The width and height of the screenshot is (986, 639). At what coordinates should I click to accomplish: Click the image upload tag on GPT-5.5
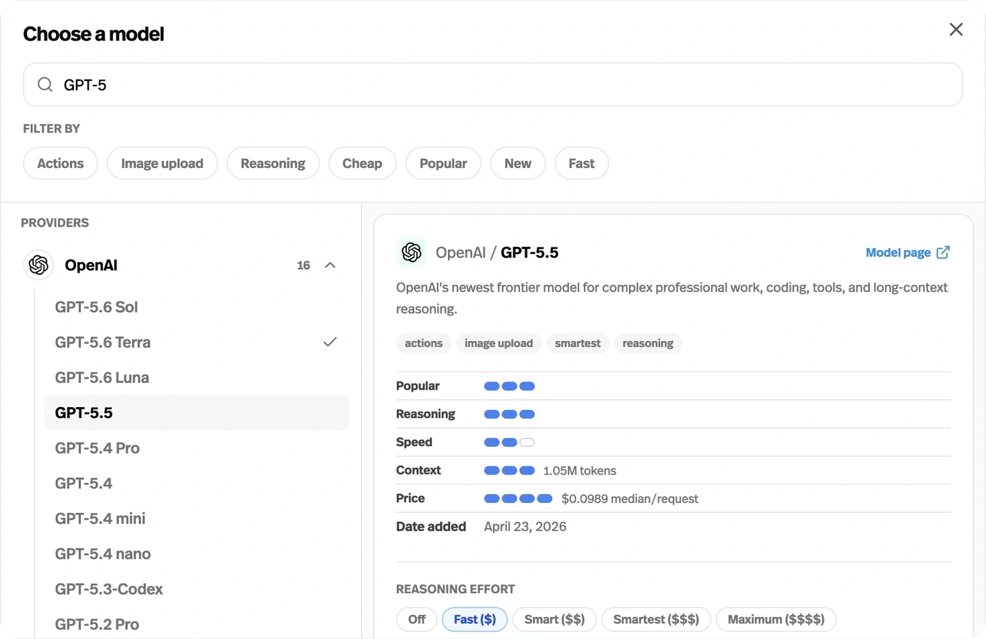point(498,343)
